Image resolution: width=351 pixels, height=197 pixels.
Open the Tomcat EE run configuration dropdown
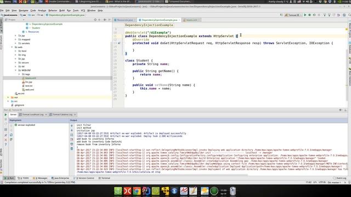(x=293, y=15)
